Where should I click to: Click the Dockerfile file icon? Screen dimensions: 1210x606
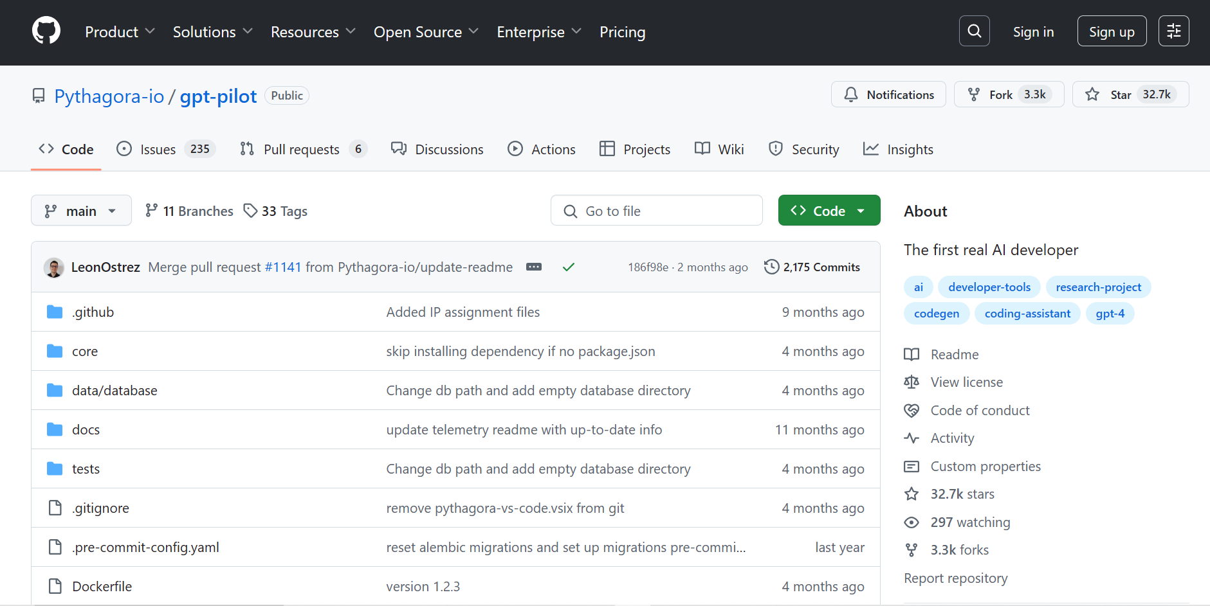[55, 586]
